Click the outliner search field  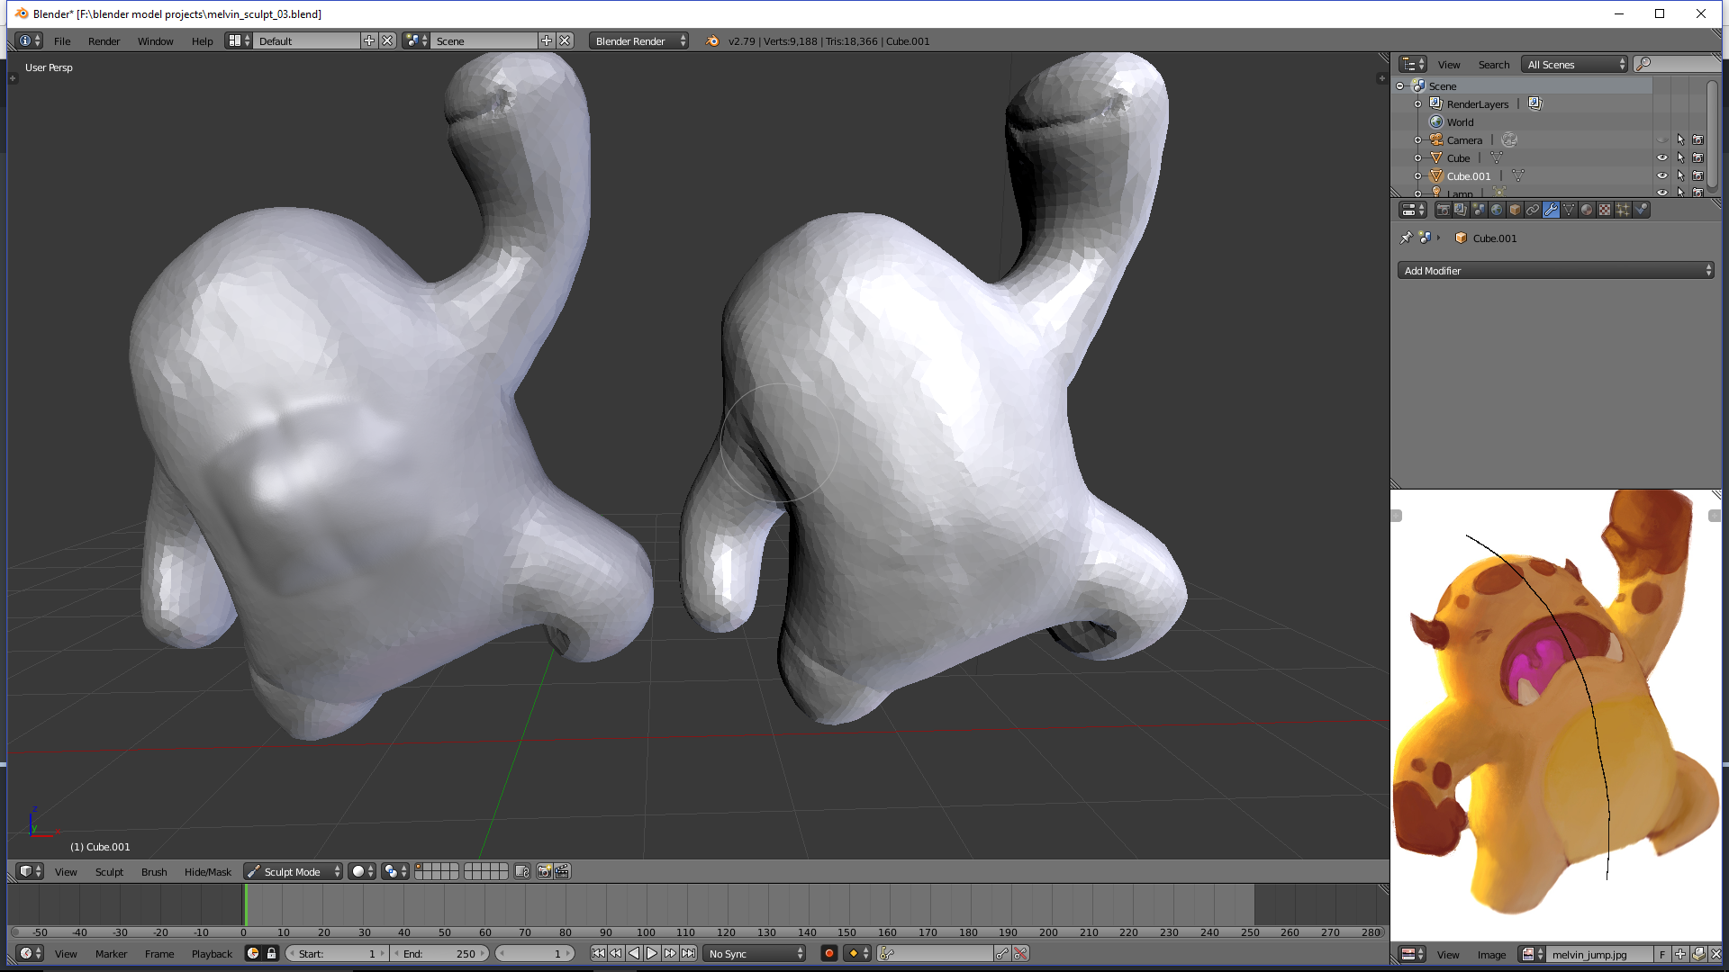tap(1680, 64)
